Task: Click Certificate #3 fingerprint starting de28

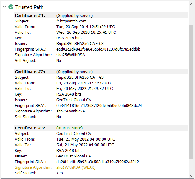Action: 97,162
